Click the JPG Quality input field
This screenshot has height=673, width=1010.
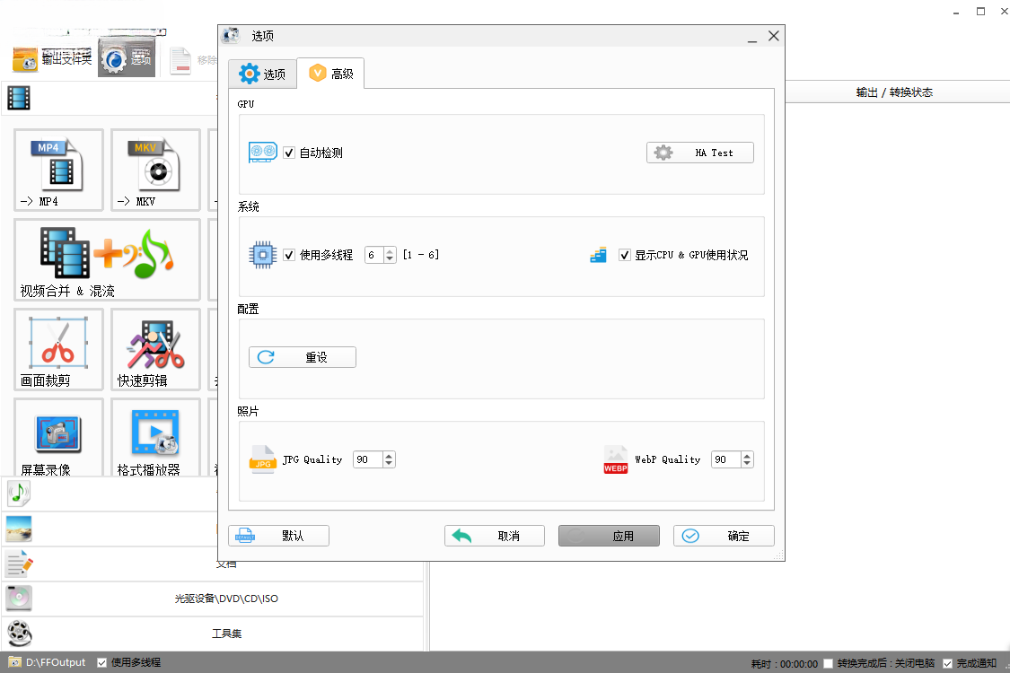368,459
